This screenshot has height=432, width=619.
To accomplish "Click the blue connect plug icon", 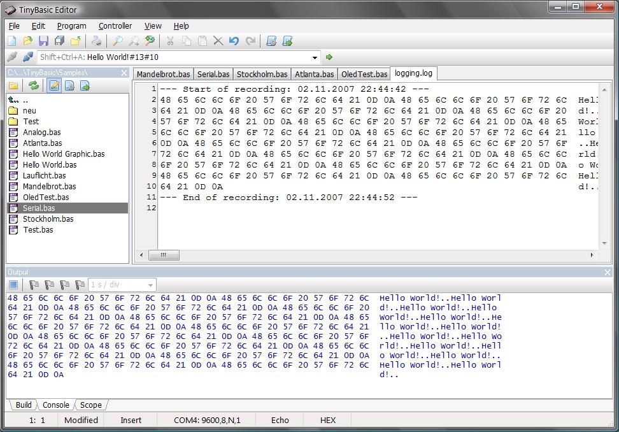I will [28, 57].
